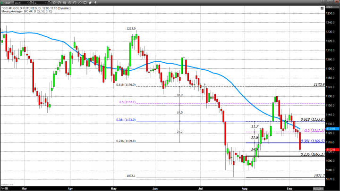340x191 pixels.
Task: Click the symbol search magnifier icon
Action: (x=31, y=3)
